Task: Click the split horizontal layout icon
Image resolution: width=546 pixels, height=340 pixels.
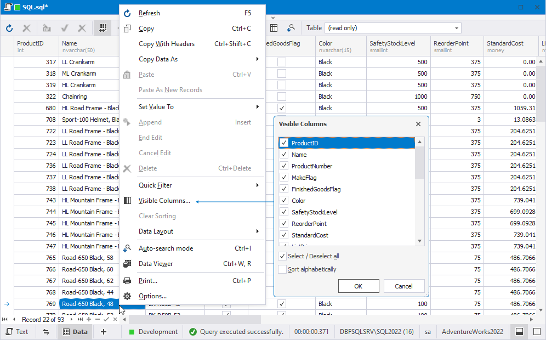Action: 519,332
